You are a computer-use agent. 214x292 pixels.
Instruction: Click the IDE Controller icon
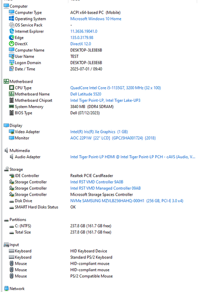(12, 176)
